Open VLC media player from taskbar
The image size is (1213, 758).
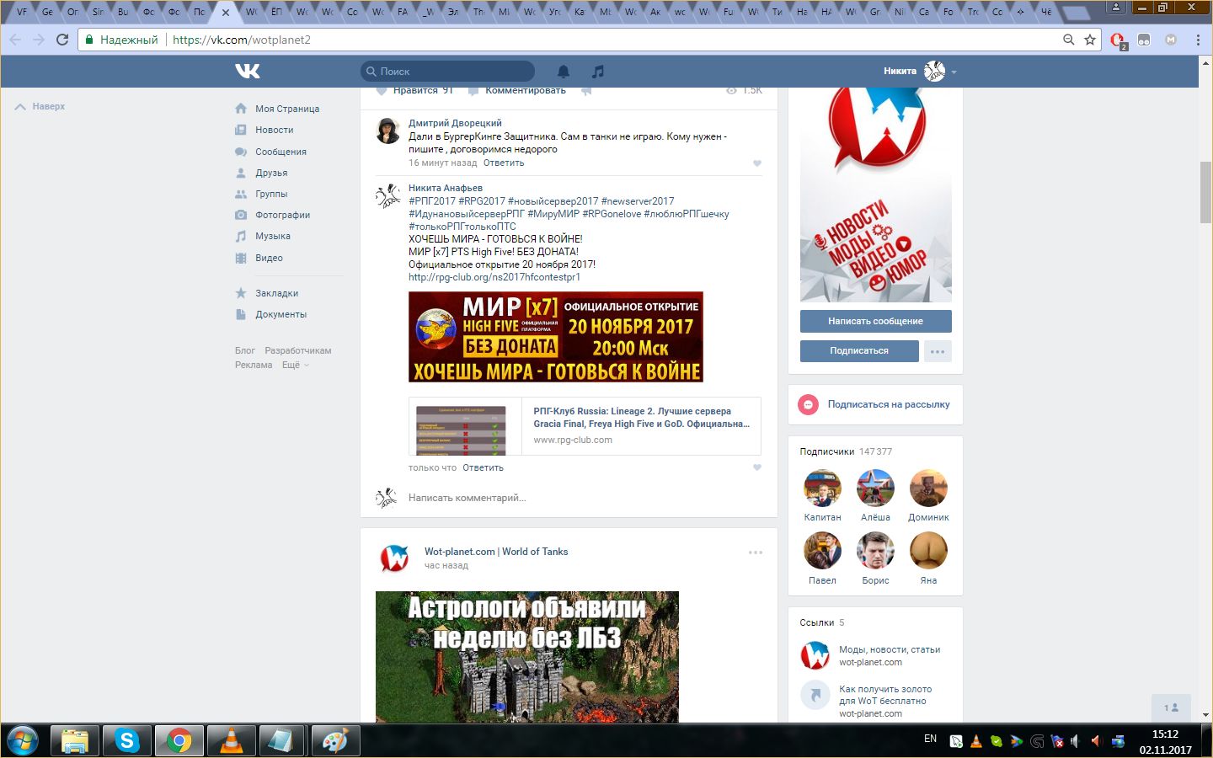click(231, 741)
